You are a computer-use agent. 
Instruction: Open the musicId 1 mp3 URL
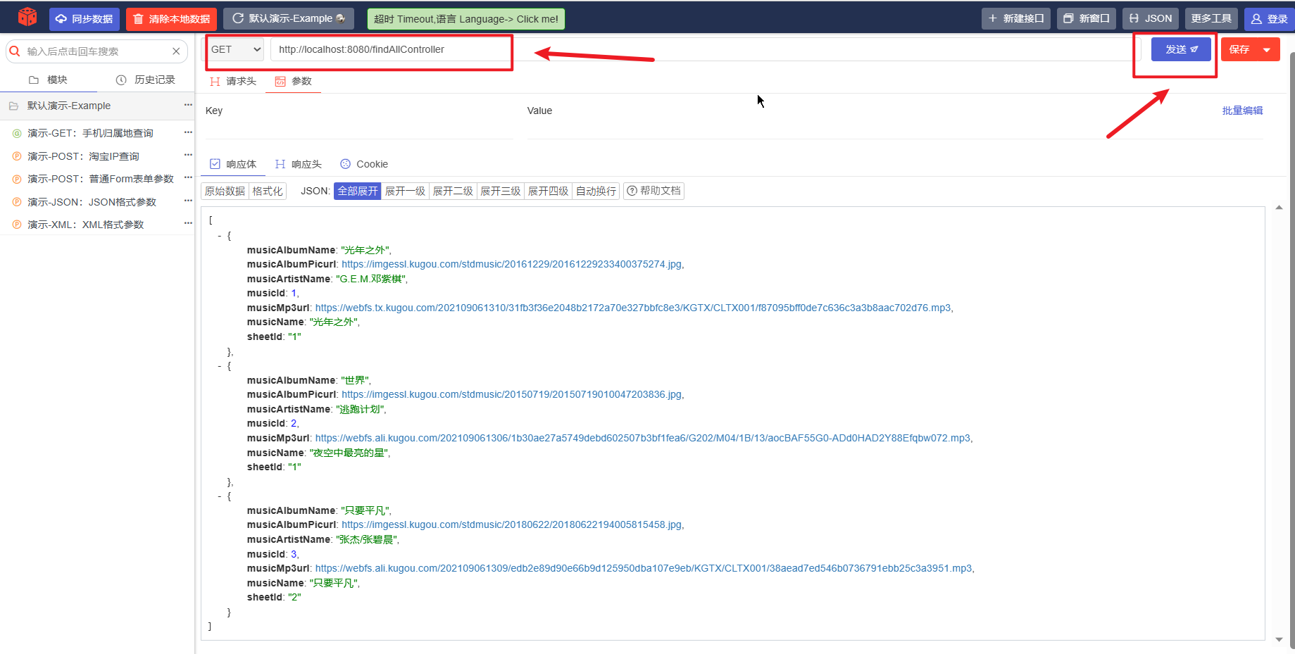click(x=633, y=308)
